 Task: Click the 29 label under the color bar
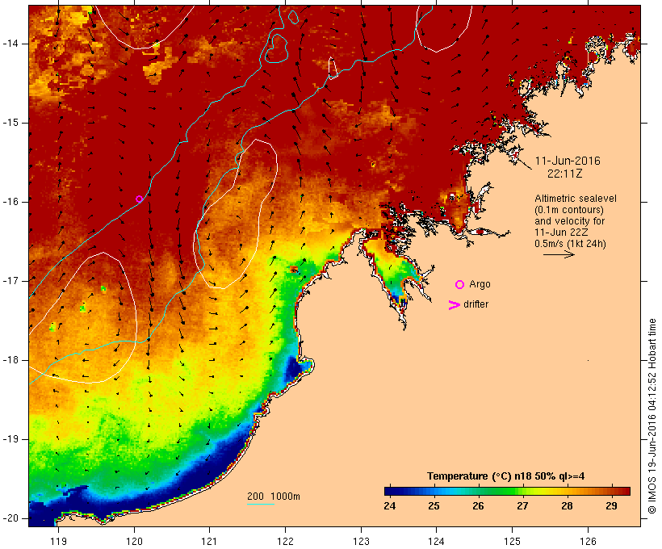tap(611, 506)
